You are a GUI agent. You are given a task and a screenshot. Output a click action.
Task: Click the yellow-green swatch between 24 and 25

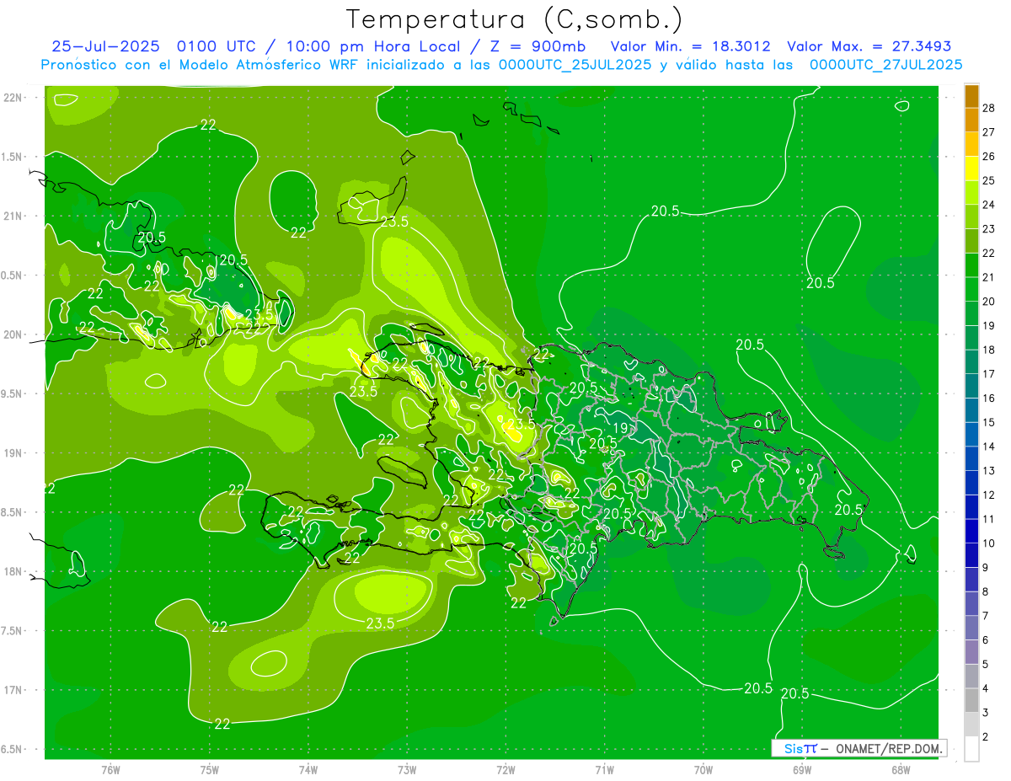pyautogui.click(x=971, y=193)
